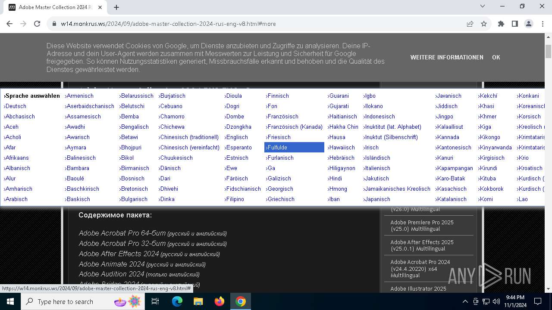Screen dimensions: 552x310
Task: Click Adobe After Effects 2024 list text
Action: click(x=119, y=254)
